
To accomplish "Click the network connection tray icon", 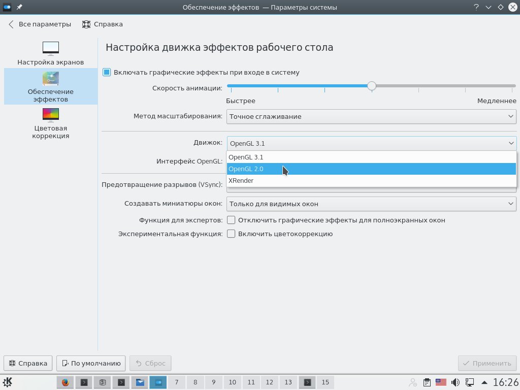I will click(470, 382).
